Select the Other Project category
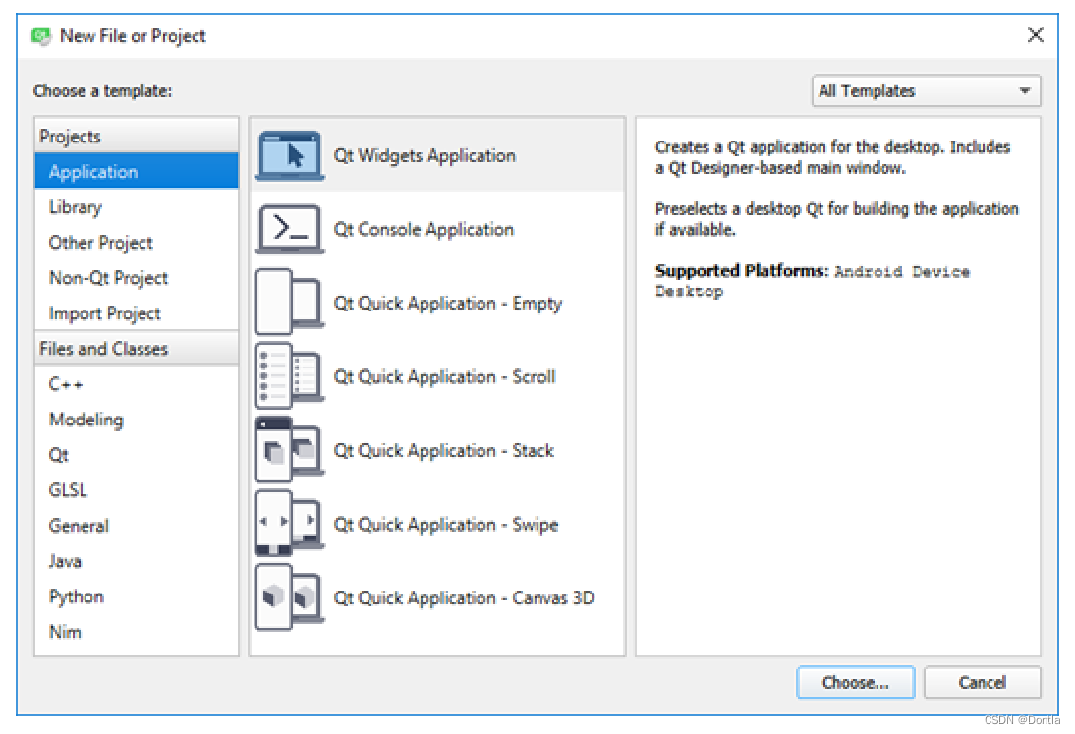The width and height of the screenshot is (1075, 734). pyautogui.click(x=137, y=243)
